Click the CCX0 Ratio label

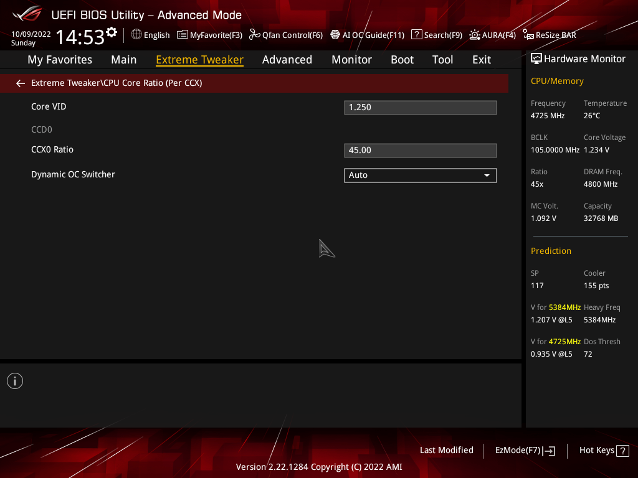pyautogui.click(x=52, y=149)
